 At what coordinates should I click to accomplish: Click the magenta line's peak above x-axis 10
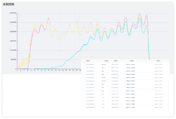(48, 19)
